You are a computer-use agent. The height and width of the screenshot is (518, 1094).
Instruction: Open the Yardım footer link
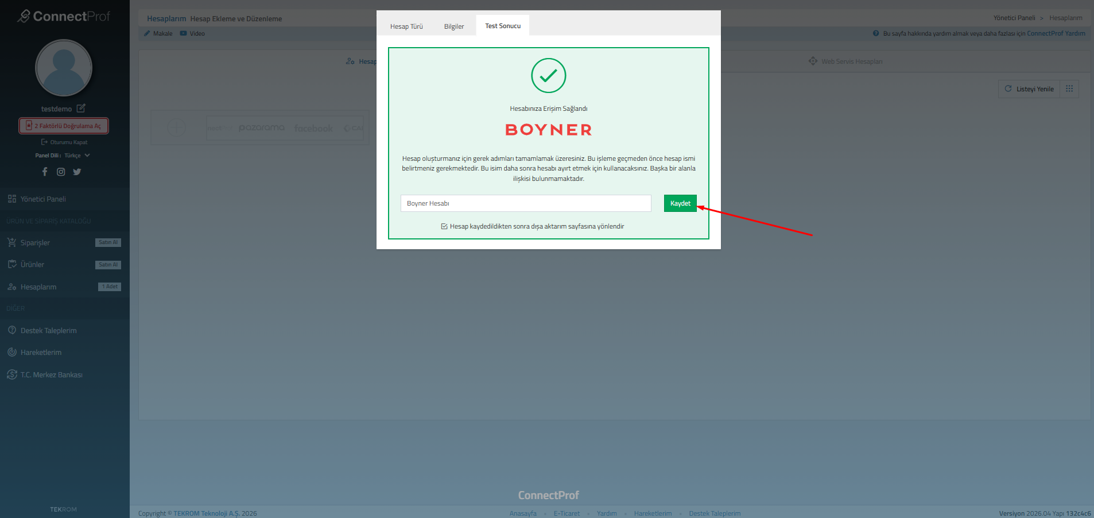pos(607,513)
